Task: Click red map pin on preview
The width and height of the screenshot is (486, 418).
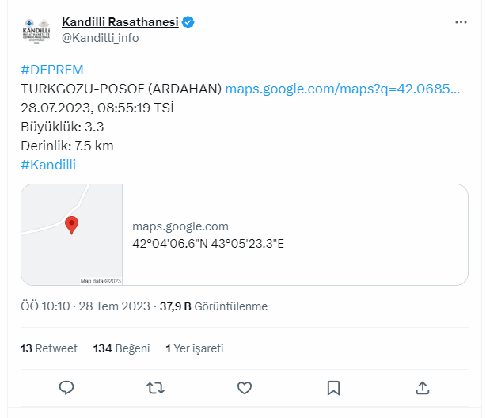Action: (71, 225)
